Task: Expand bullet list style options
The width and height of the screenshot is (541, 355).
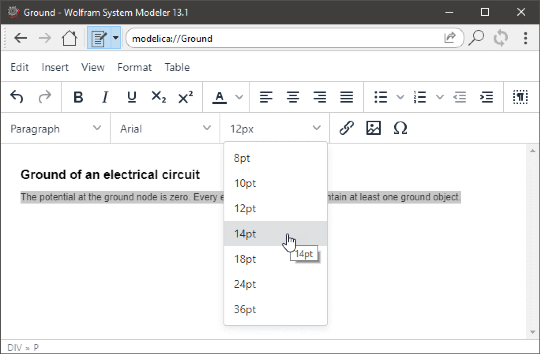Action: point(400,97)
